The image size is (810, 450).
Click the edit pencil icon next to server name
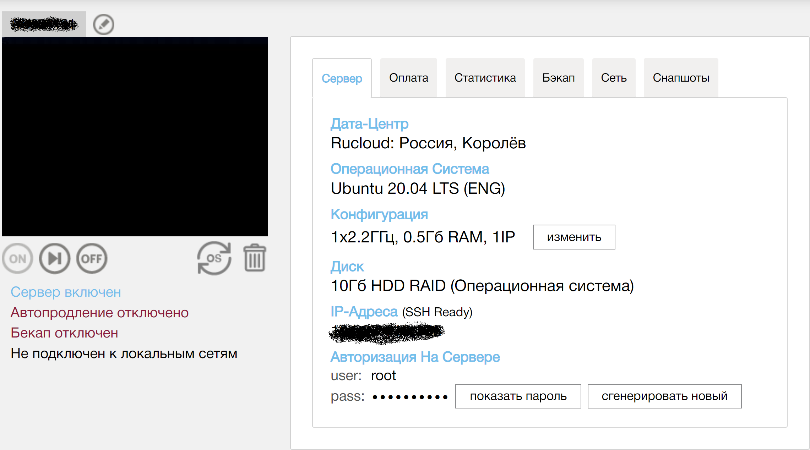pyautogui.click(x=103, y=24)
